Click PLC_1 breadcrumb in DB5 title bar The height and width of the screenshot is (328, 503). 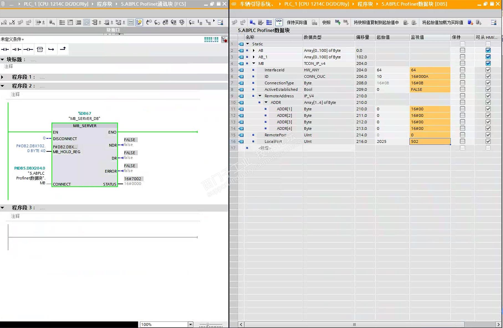pyautogui.click(x=316, y=4)
